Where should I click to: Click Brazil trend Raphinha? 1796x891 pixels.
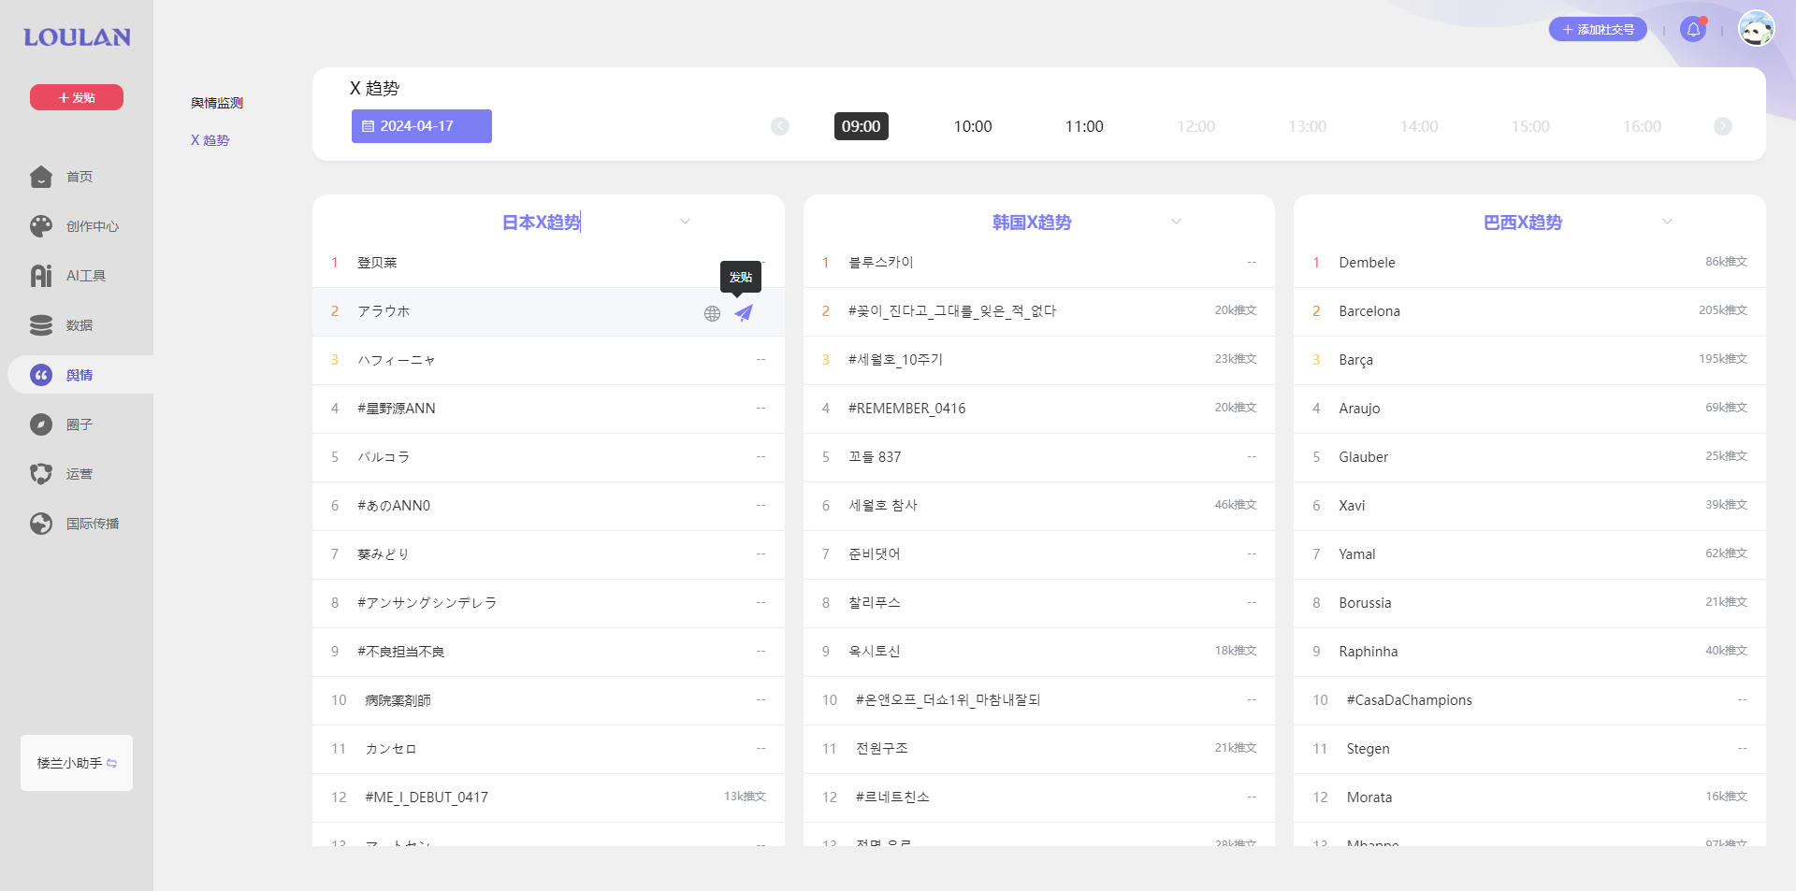[x=1368, y=652]
